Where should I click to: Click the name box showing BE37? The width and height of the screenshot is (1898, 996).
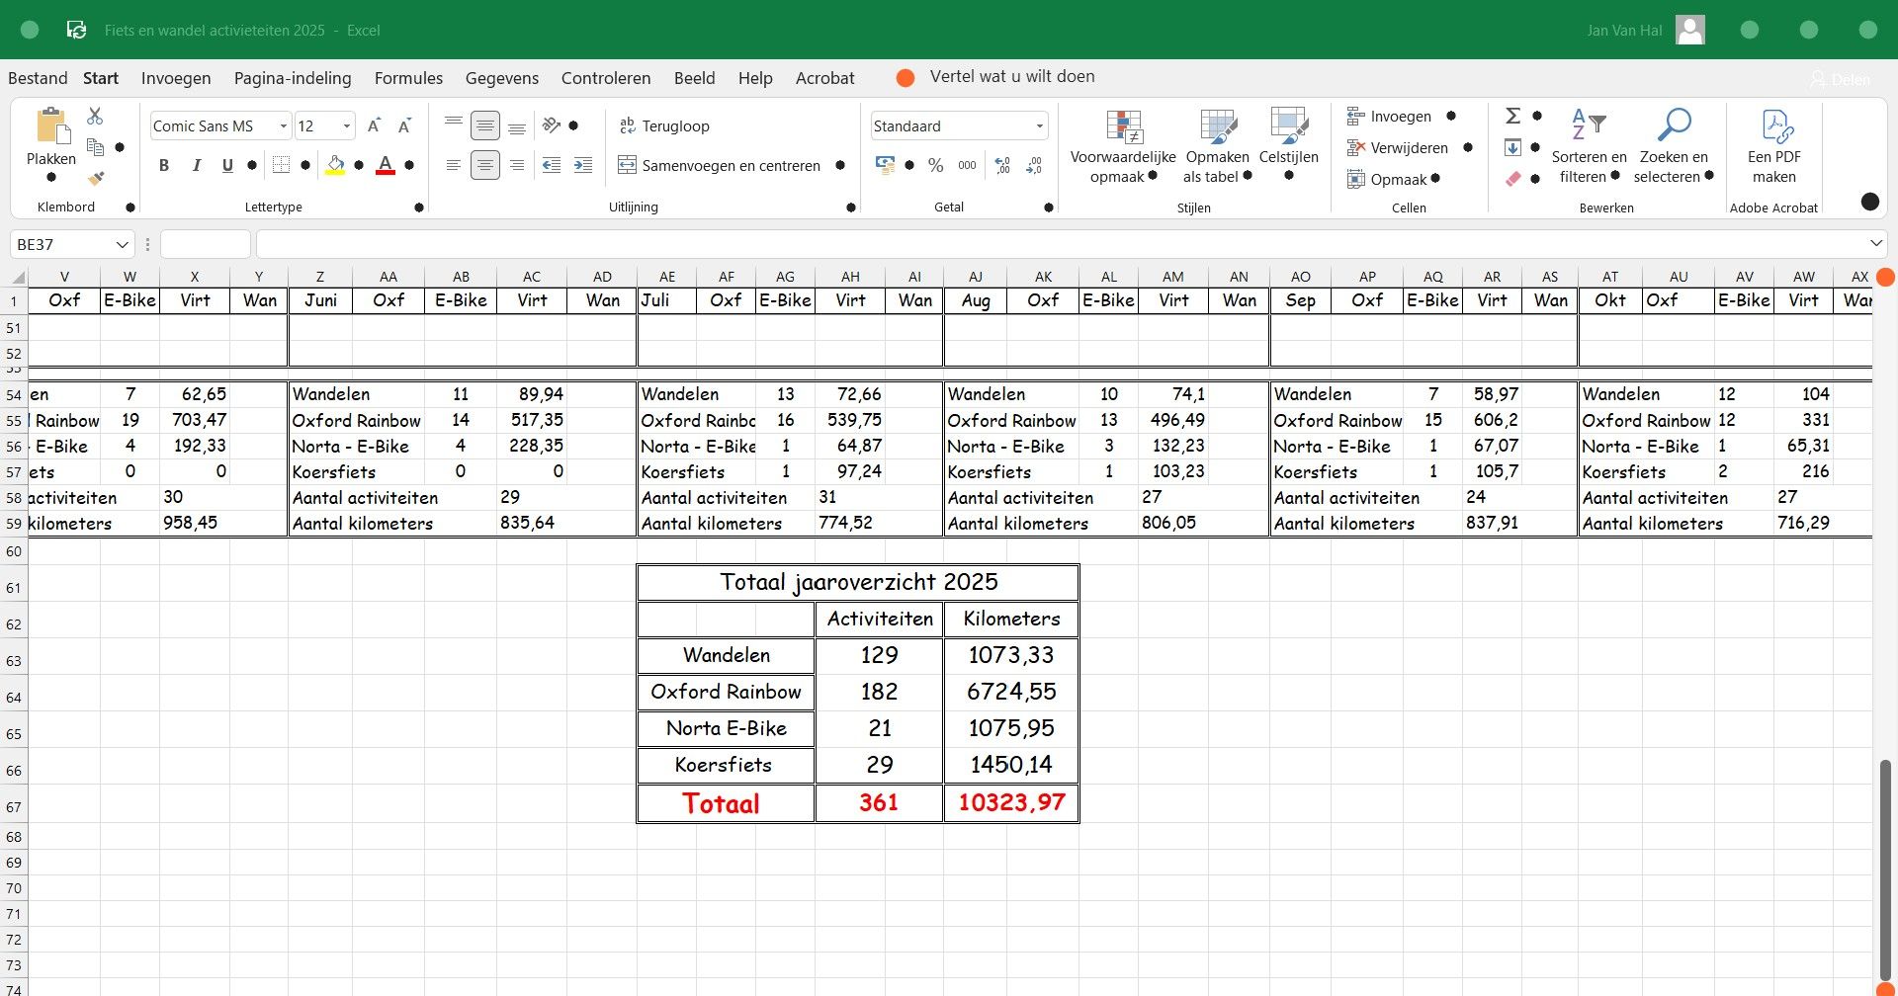[x=61, y=244]
